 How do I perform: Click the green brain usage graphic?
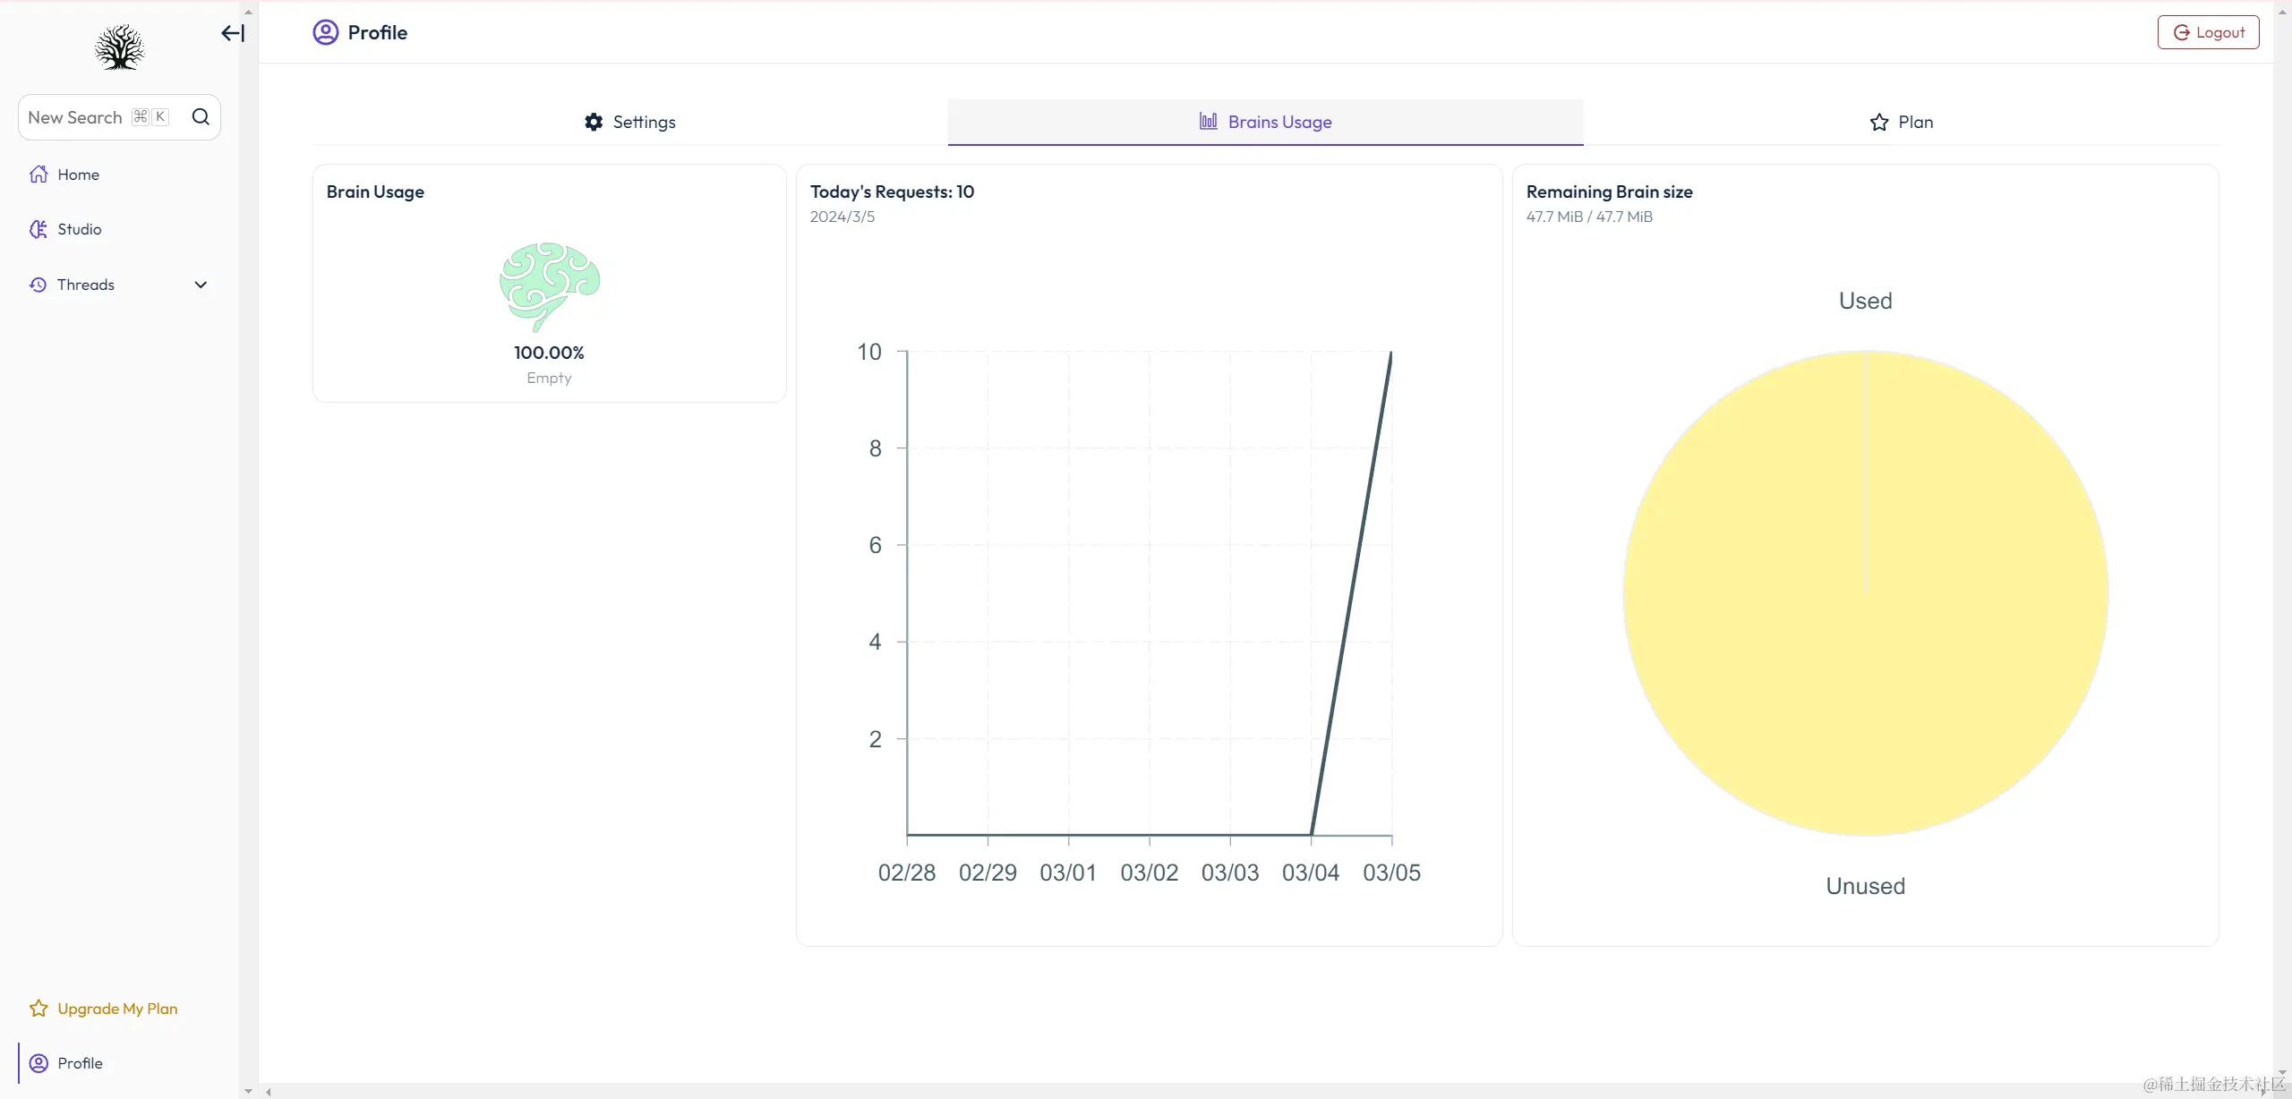click(x=549, y=286)
